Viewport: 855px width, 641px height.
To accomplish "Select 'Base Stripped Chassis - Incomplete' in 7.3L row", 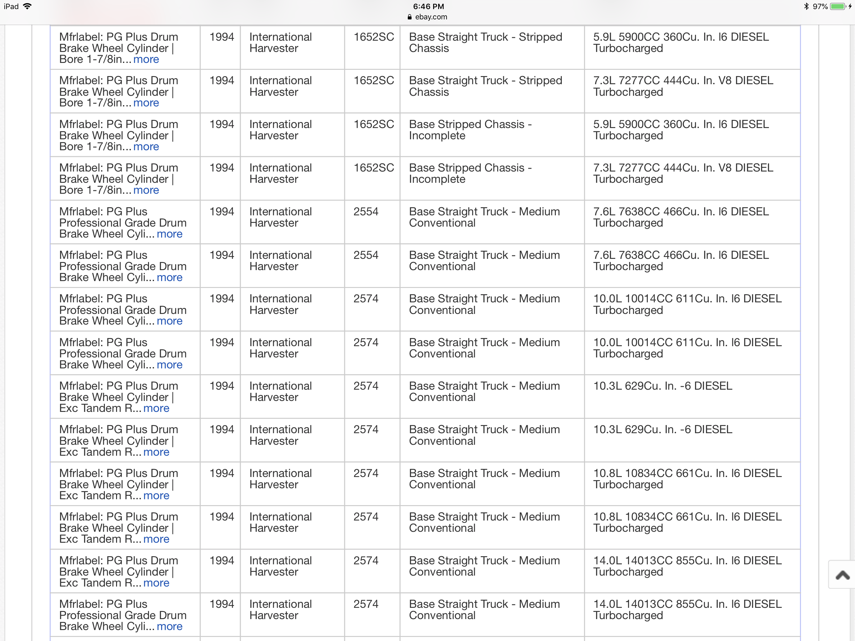I will coord(470,174).
